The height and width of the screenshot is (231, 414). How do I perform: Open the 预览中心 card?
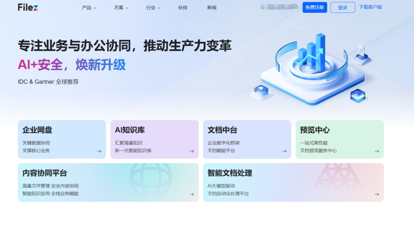point(340,139)
